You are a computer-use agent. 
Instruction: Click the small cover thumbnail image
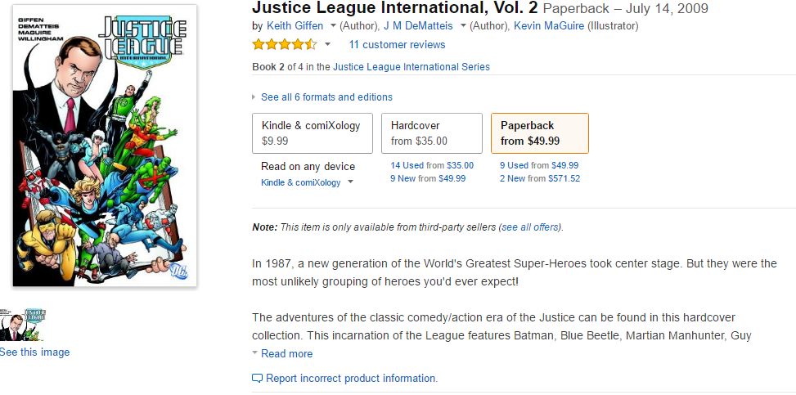click(23, 325)
